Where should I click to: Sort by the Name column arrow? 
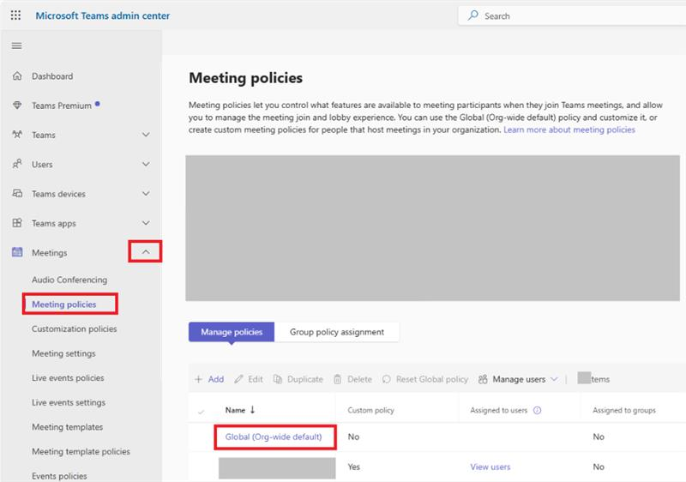(x=252, y=410)
